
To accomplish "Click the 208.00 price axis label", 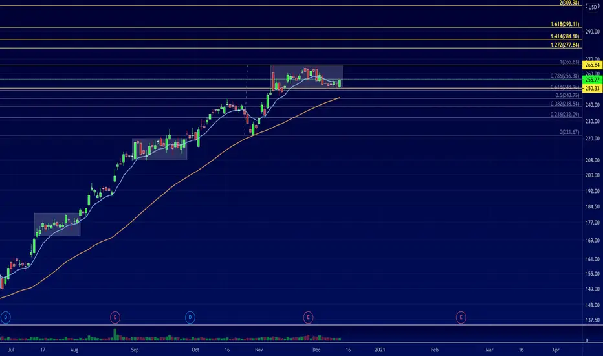I will 592,161.
